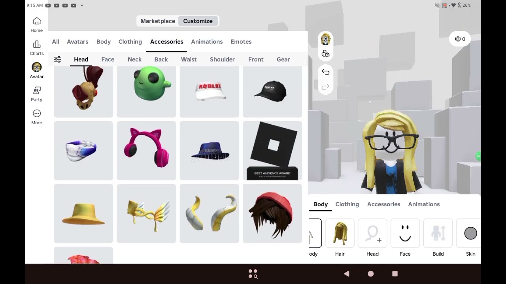The image size is (506, 284).
Task: Tap the Android home circle button
Action: (x=371, y=274)
